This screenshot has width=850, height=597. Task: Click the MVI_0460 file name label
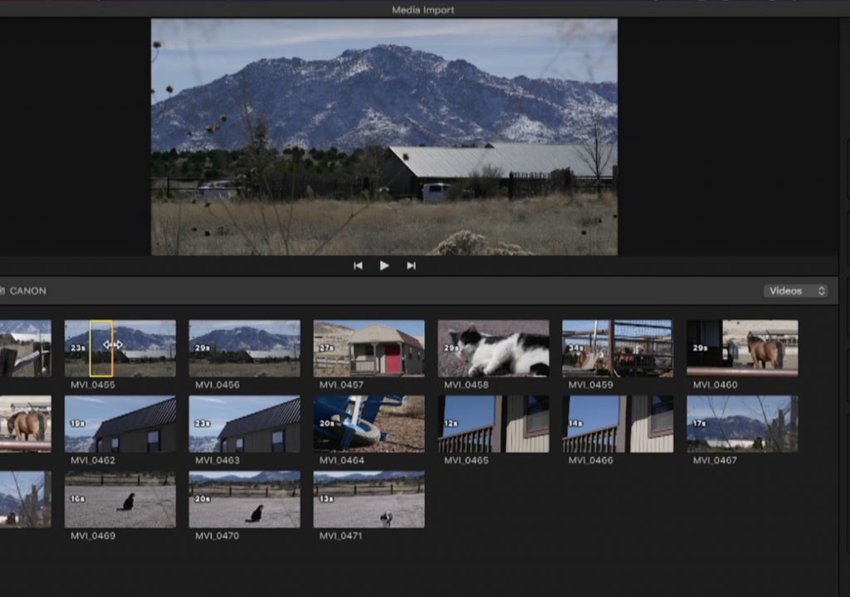[715, 385]
